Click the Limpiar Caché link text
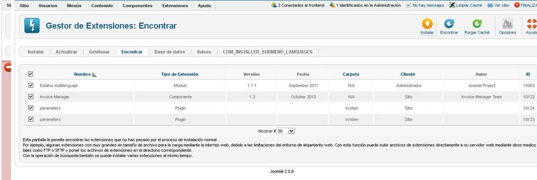 pyautogui.click(x=469, y=5)
